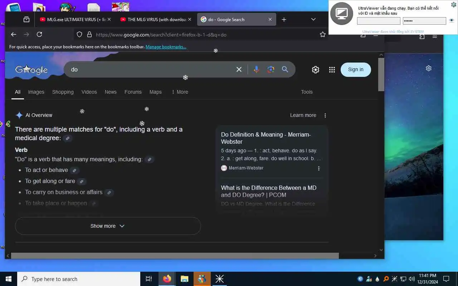The height and width of the screenshot is (286, 458).
Task: Open source link after 'carry on business'
Action: [109, 193]
